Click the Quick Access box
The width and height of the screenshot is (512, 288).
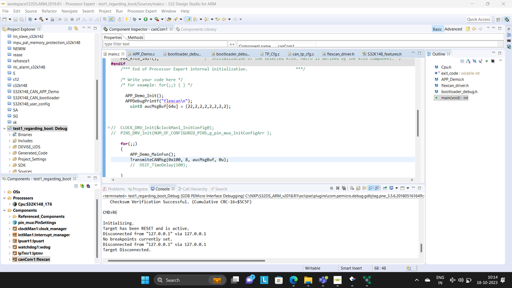(478, 19)
